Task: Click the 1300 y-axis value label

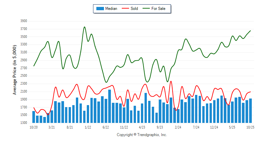Action: 24,123
